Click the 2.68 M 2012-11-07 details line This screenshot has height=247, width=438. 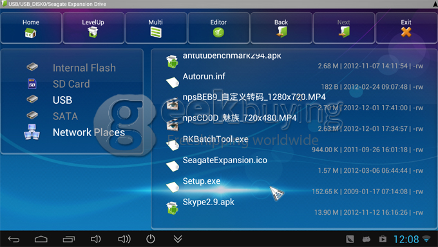coord(370,66)
